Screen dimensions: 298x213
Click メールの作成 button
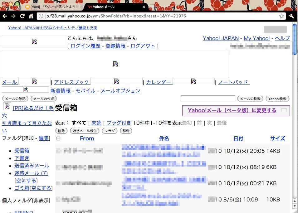44,99
